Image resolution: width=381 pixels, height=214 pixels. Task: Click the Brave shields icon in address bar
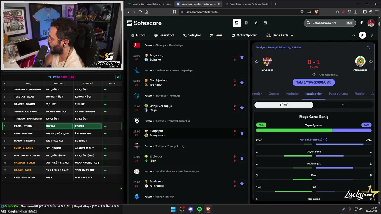(316, 12)
